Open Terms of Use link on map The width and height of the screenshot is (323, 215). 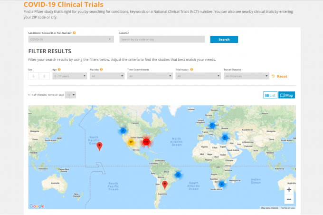[288, 208]
